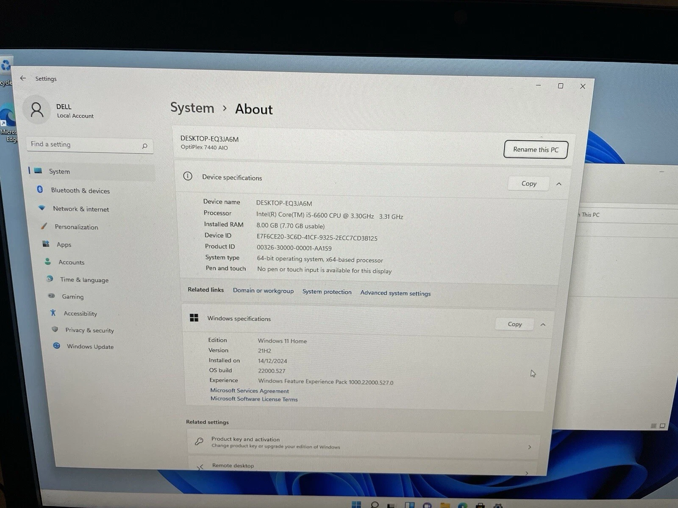
Task: Click the info icon beside Device specifications
Action: click(x=188, y=176)
